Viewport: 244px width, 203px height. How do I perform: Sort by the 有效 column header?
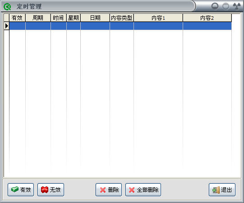click(x=17, y=18)
